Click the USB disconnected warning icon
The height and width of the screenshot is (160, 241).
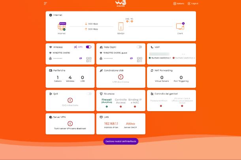[x=121, y=77]
